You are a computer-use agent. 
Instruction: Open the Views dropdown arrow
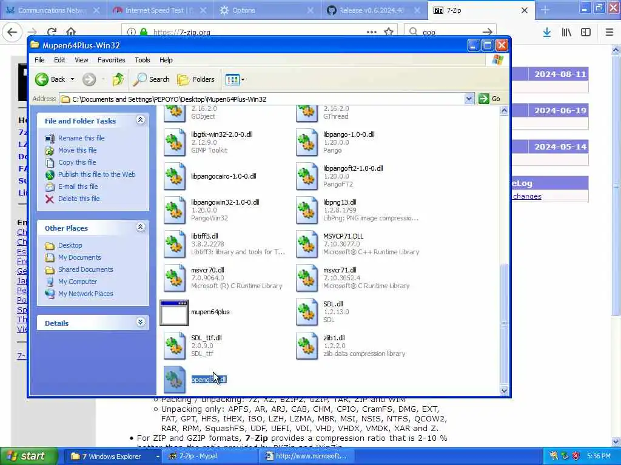(243, 79)
